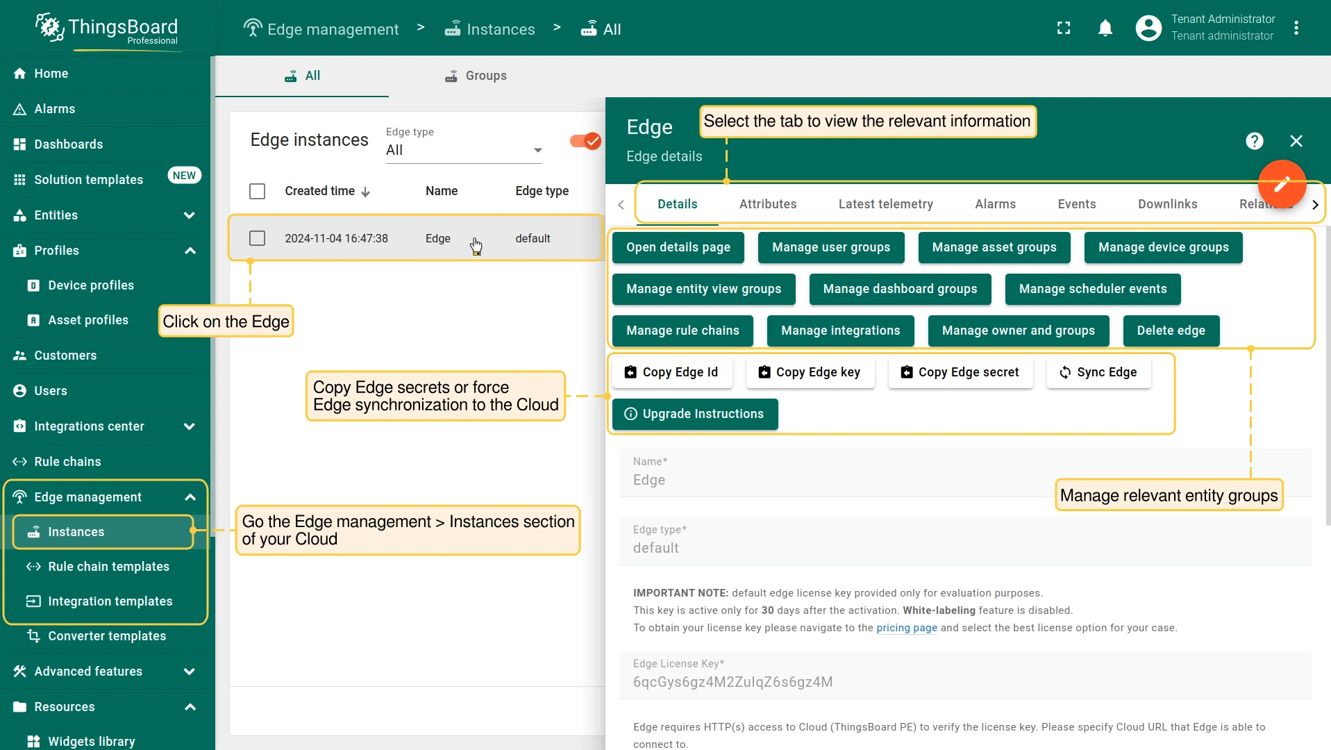The image size is (1331, 750).
Task: Open the help question mark icon
Action: 1254,141
